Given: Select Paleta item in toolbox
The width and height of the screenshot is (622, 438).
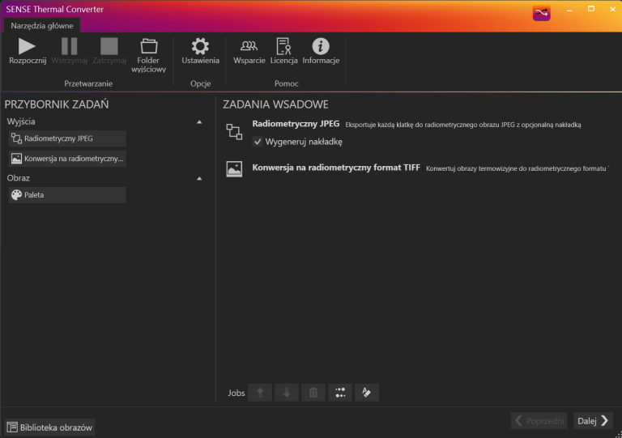Looking at the screenshot, I should 67,195.
